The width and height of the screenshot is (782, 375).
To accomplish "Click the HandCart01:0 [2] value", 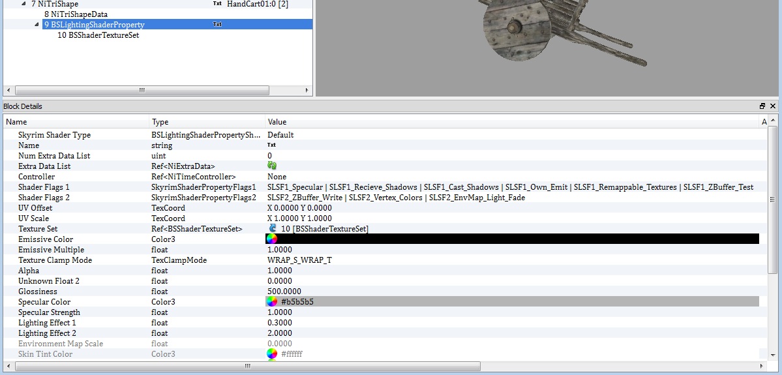I will tap(258, 4).
